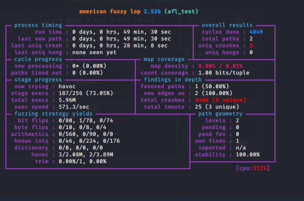Click the "path geometry" section header
304x201 pixels.
220,114
